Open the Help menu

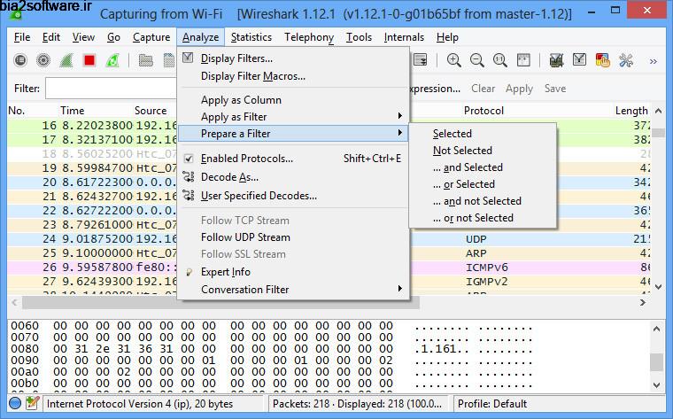click(447, 37)
